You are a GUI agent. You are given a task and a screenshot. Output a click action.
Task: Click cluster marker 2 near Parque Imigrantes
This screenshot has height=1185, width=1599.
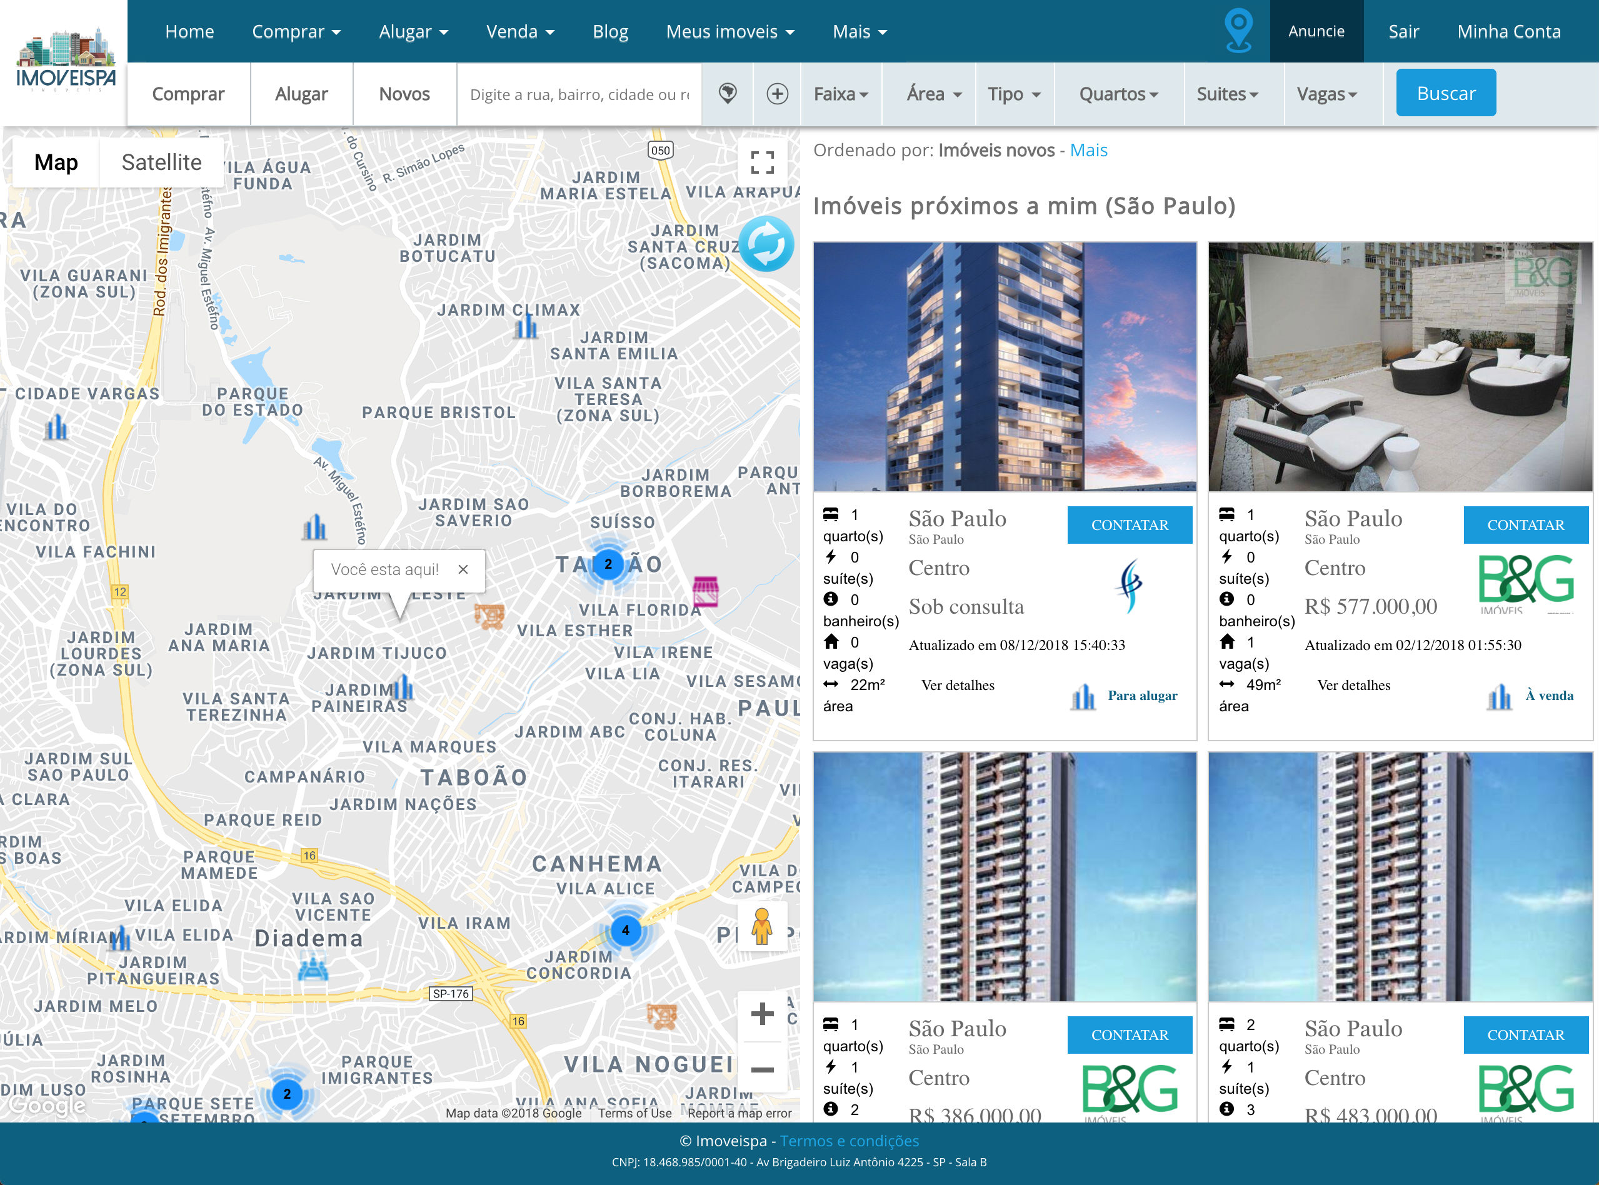[287, 1093]
